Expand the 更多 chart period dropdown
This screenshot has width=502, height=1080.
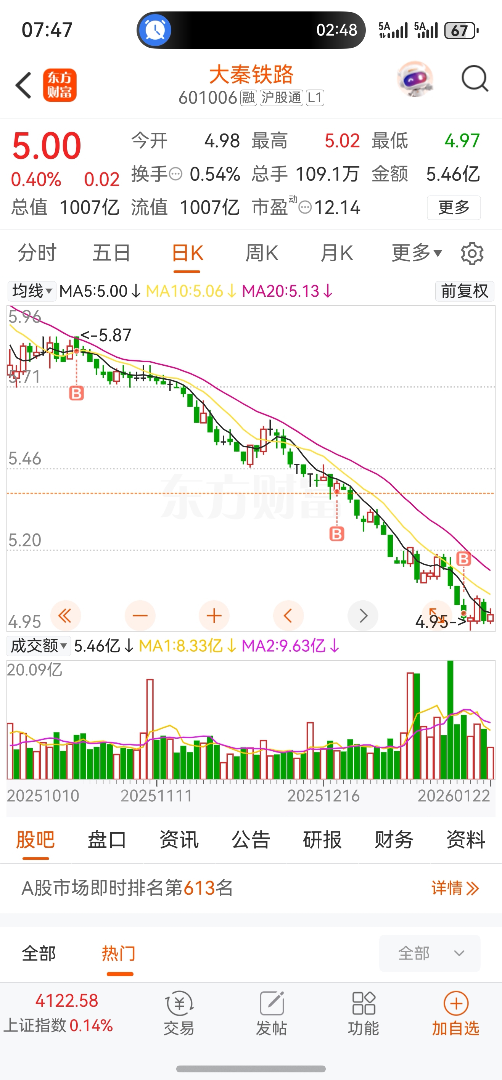click(417, 253)
